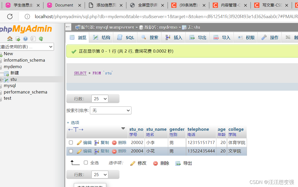This screenshot has width=298, height=187.
Task: Click the green reload navigation icon
Action: tap(41, 39)
